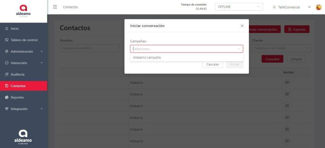
Task: Click the chat icon in first contact row
Action: click(x=287, y=82)
